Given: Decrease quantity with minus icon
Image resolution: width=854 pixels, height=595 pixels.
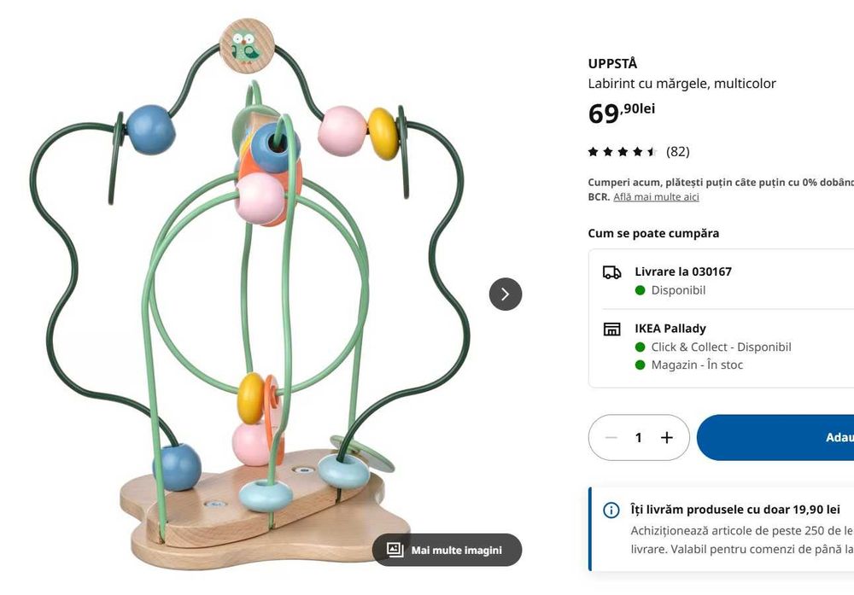Looking at the screenshot, I should click(611, 438).
